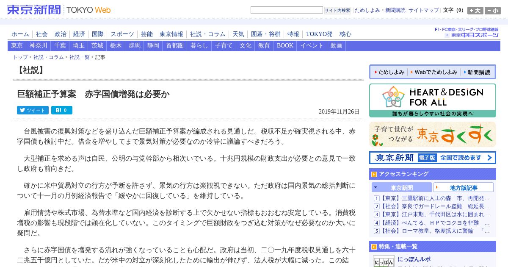Open the 囲碁・将棋 menu section
508x267 pixels.
266,34
